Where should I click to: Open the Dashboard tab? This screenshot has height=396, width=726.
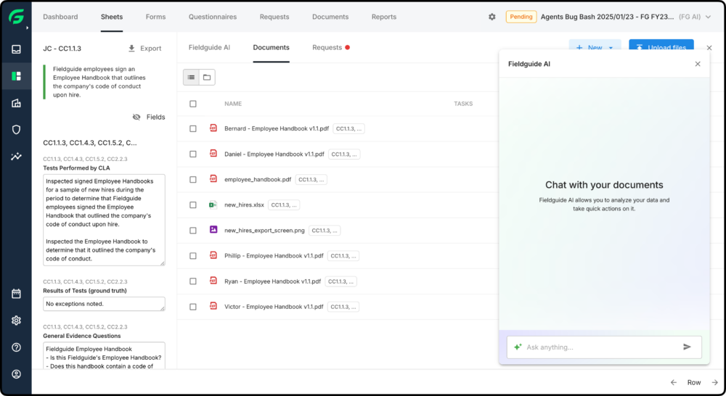click(61, 17)
